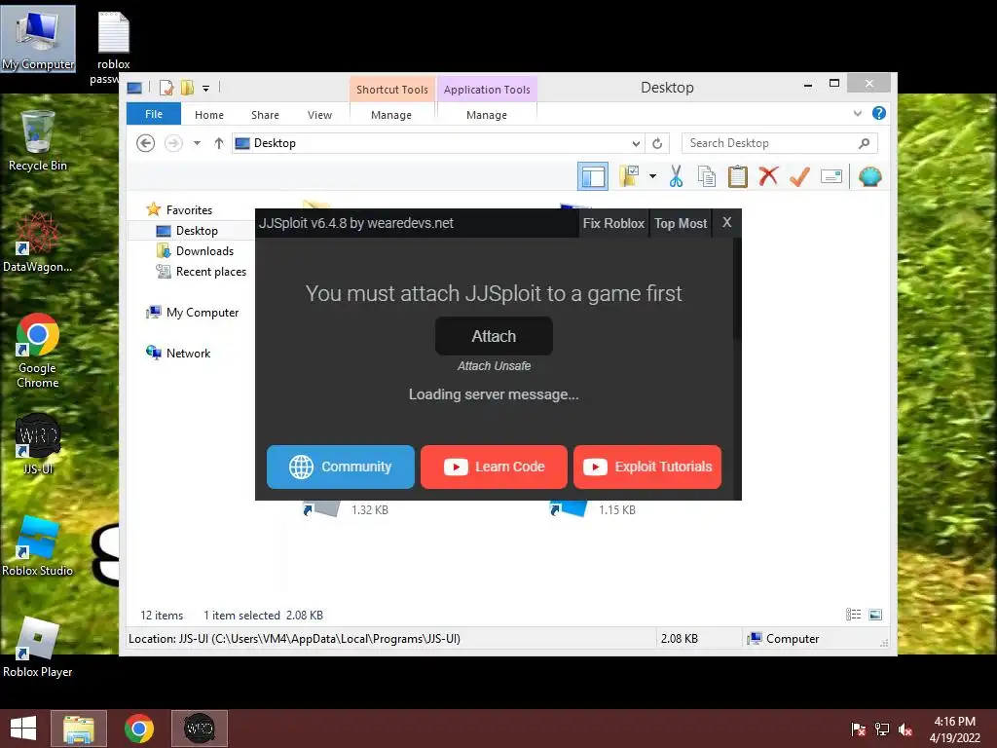Open the Exploit Tutorials button

[647, 467]
